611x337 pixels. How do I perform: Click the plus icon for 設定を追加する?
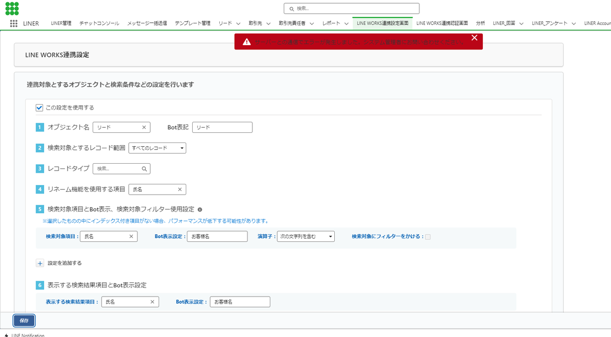(x=40, y=264)
